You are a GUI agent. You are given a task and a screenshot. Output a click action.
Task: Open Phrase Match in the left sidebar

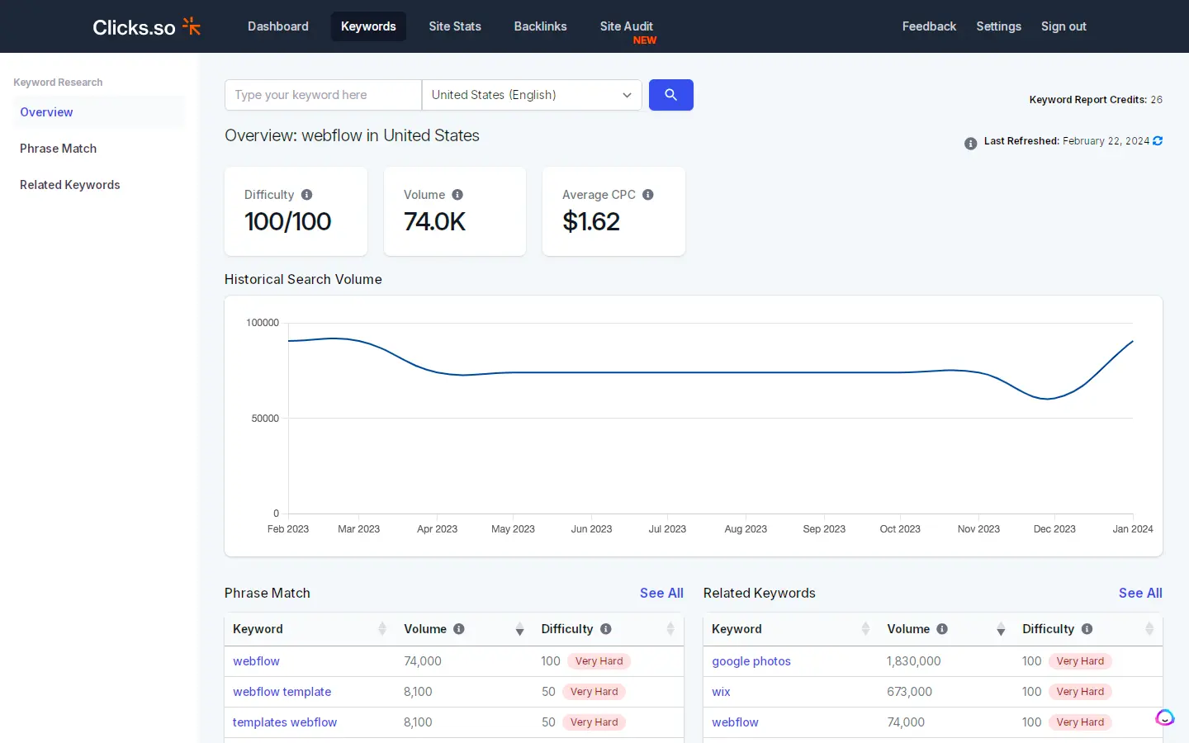point(99,149)
